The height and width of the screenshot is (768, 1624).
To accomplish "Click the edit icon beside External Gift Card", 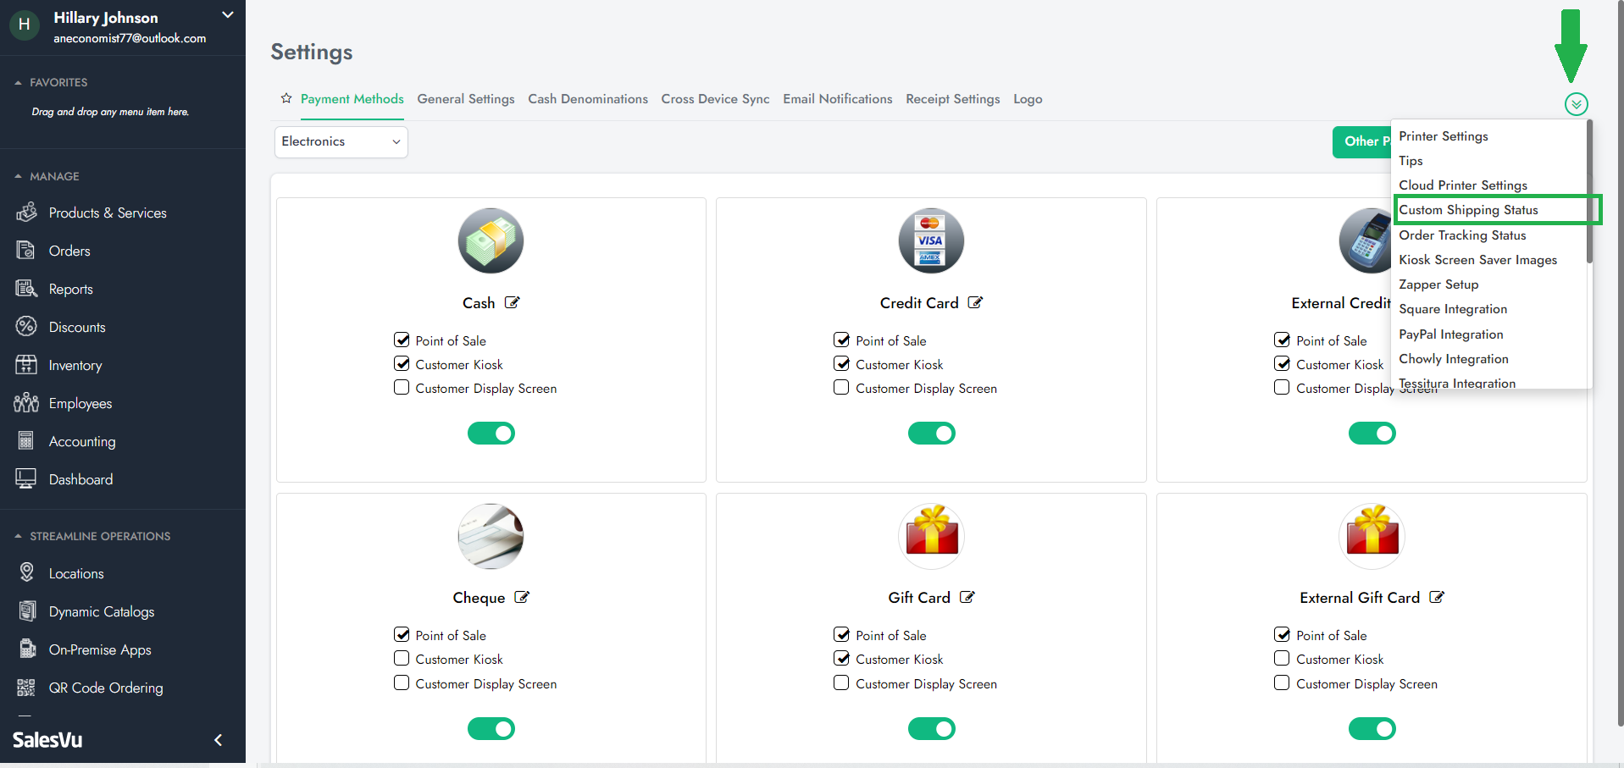I will (x=1436, y=597).
